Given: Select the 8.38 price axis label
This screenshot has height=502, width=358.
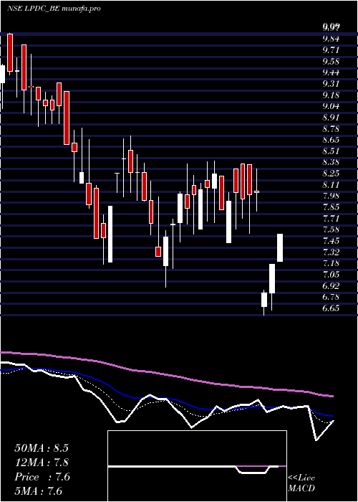Looking at the screenshot, I should [331, 162].
